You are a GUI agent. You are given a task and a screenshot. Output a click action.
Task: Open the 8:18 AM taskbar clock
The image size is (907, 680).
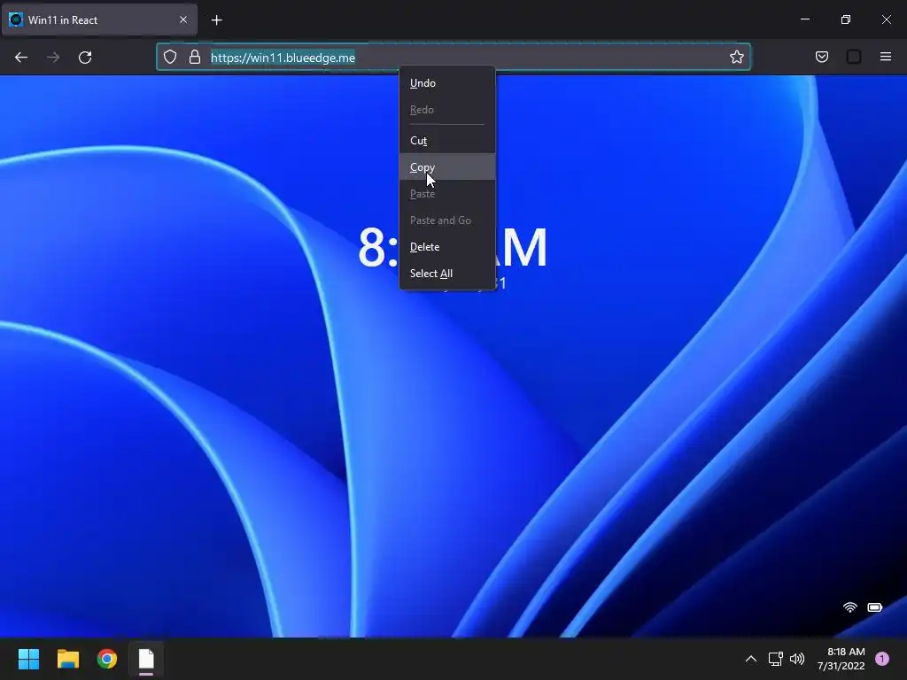(x=841, y=659)
